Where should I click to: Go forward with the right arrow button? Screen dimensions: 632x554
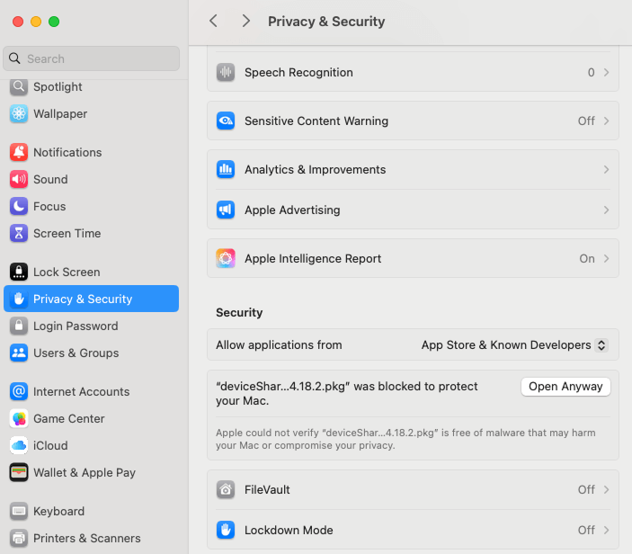245,21
